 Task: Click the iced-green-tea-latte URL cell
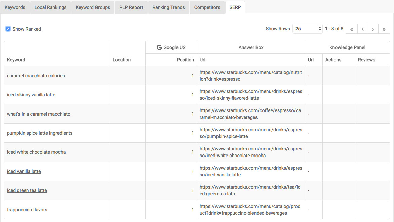click(x=250, y=190)
